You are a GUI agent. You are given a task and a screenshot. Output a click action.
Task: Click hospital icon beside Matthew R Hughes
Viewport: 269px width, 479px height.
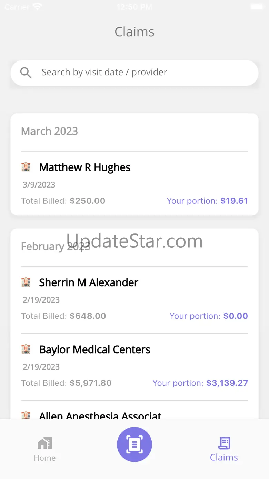(x=26, y=167)
